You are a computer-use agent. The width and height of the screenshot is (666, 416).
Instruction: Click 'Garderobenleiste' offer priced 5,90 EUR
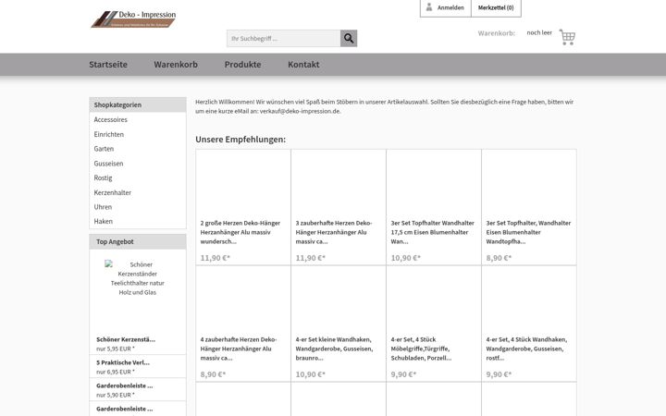point(125,385)
